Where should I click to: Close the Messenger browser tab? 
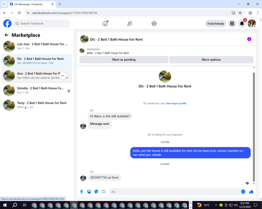(52, 4)
